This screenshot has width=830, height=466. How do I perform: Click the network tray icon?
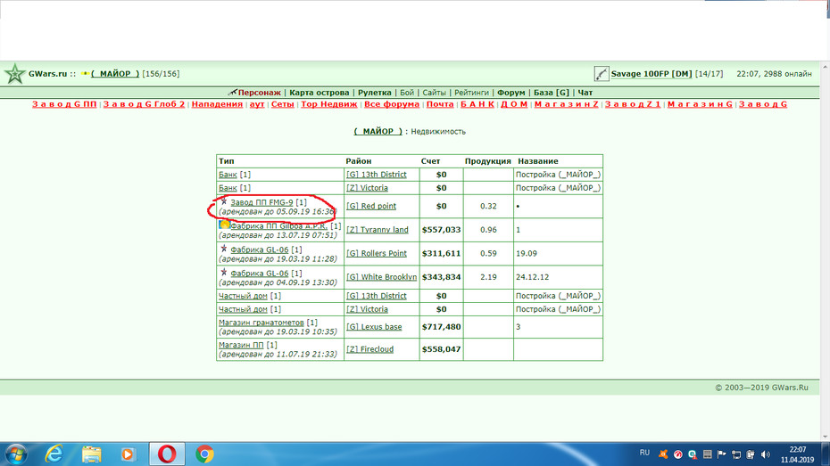pyautogui.click(x=736, y=454)
